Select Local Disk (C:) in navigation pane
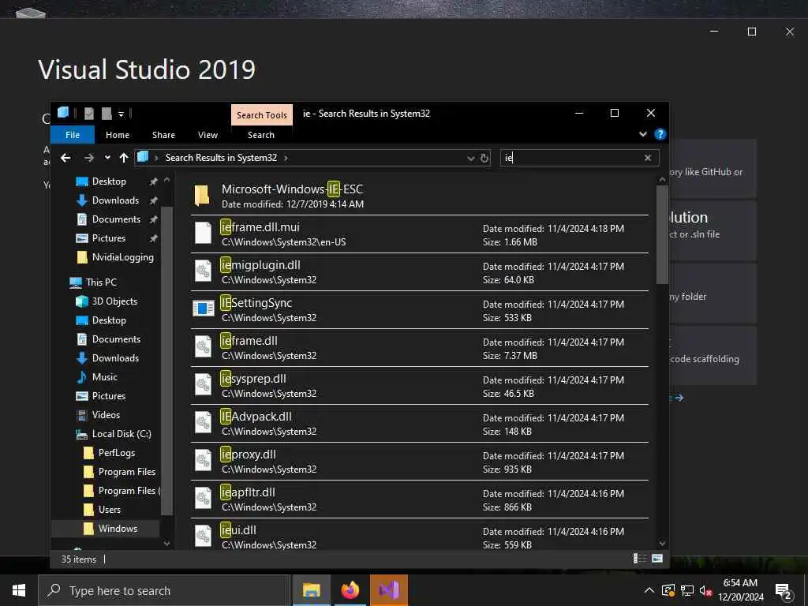This screenshot has width=808, height=606. [122, 434]
